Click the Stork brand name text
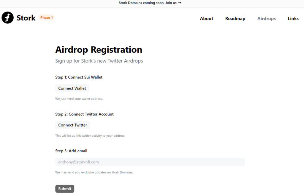 [x=26, y=18]
